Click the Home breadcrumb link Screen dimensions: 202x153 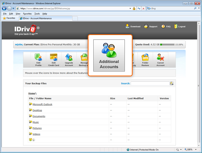(x=32, y=93)
